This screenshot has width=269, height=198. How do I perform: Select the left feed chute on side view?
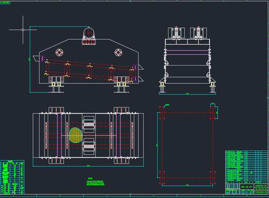pos(36,58)
